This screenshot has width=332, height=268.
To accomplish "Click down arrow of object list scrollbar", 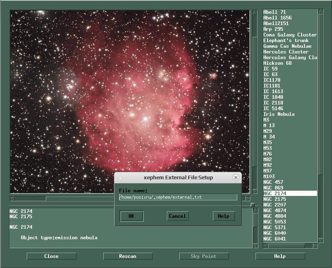I will [321, 240].
